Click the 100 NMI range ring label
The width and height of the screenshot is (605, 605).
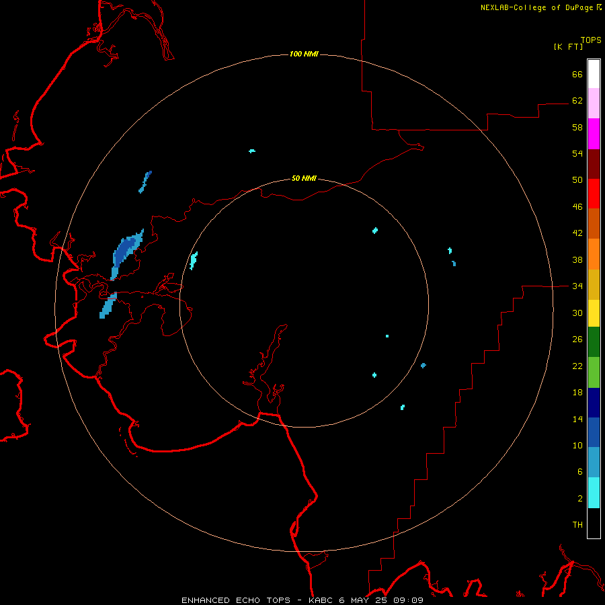(x=304, y=54)
